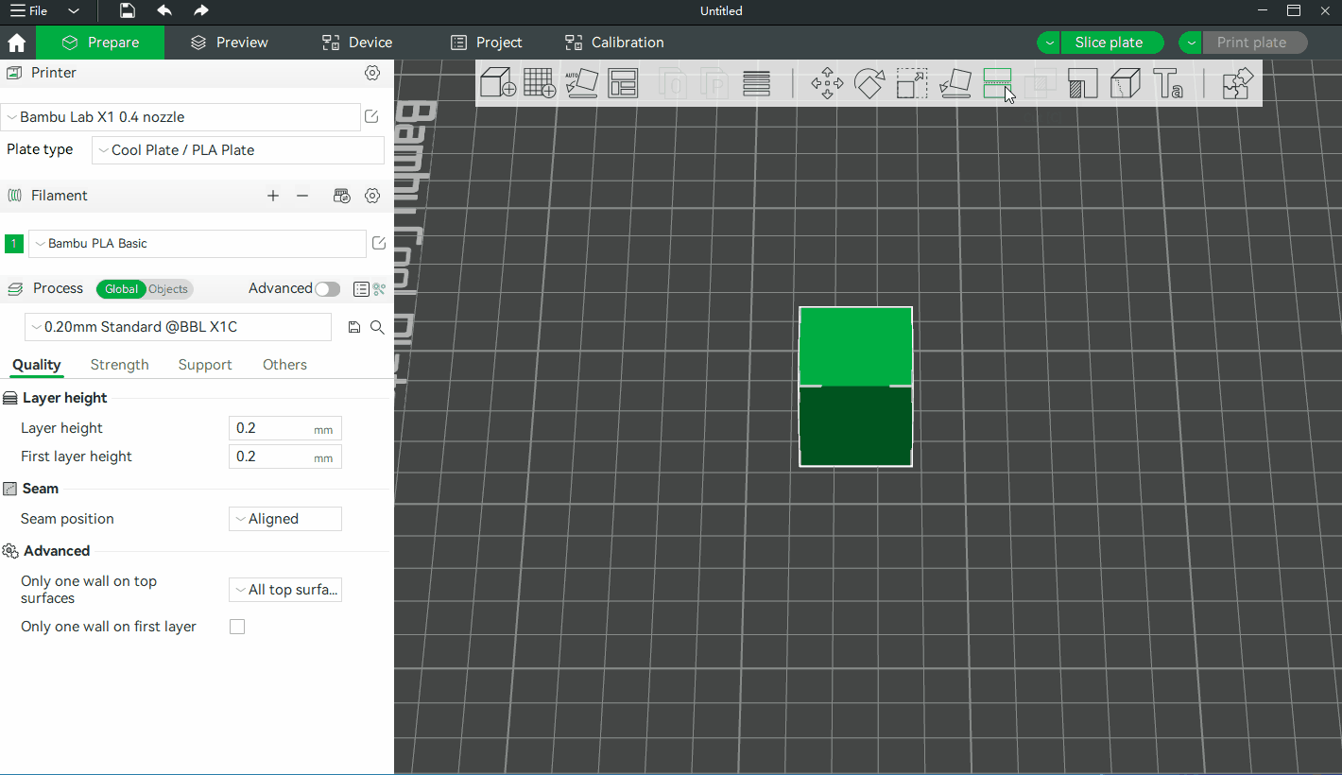Click the green filament 1 color swatch
Viewport: 1342px width, 775px height.
[x=14, y=244]
